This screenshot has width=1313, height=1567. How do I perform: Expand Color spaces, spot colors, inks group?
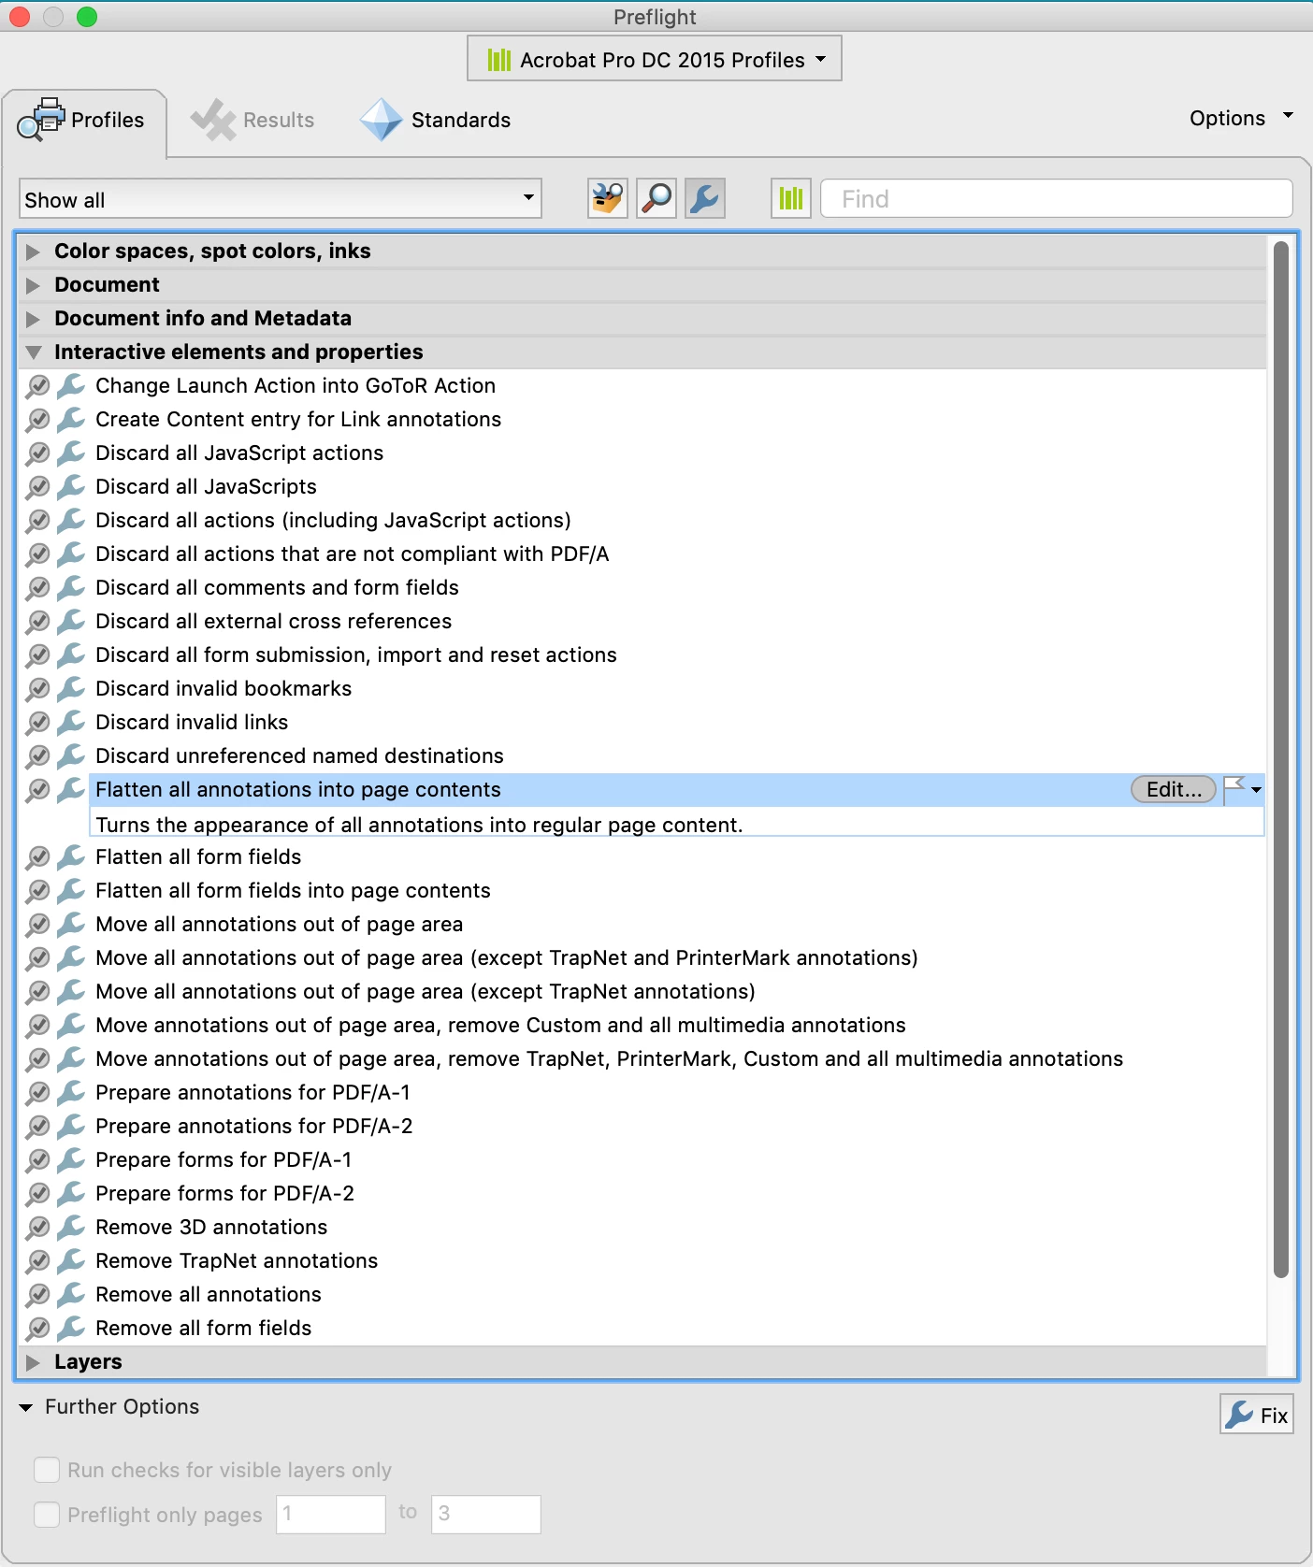[34, 252]
